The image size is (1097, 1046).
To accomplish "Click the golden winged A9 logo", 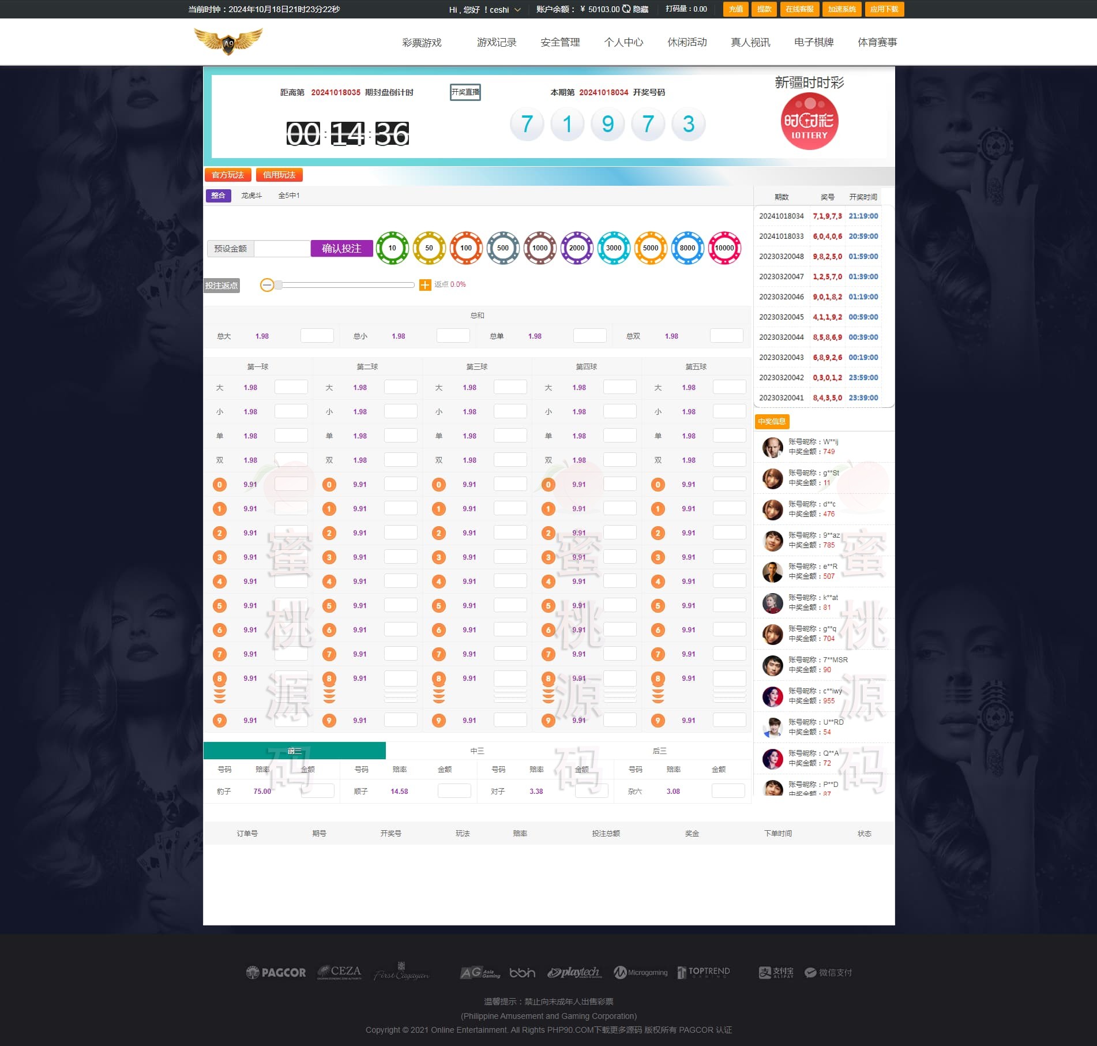I will pyautogui.click(x=228, y=42).
